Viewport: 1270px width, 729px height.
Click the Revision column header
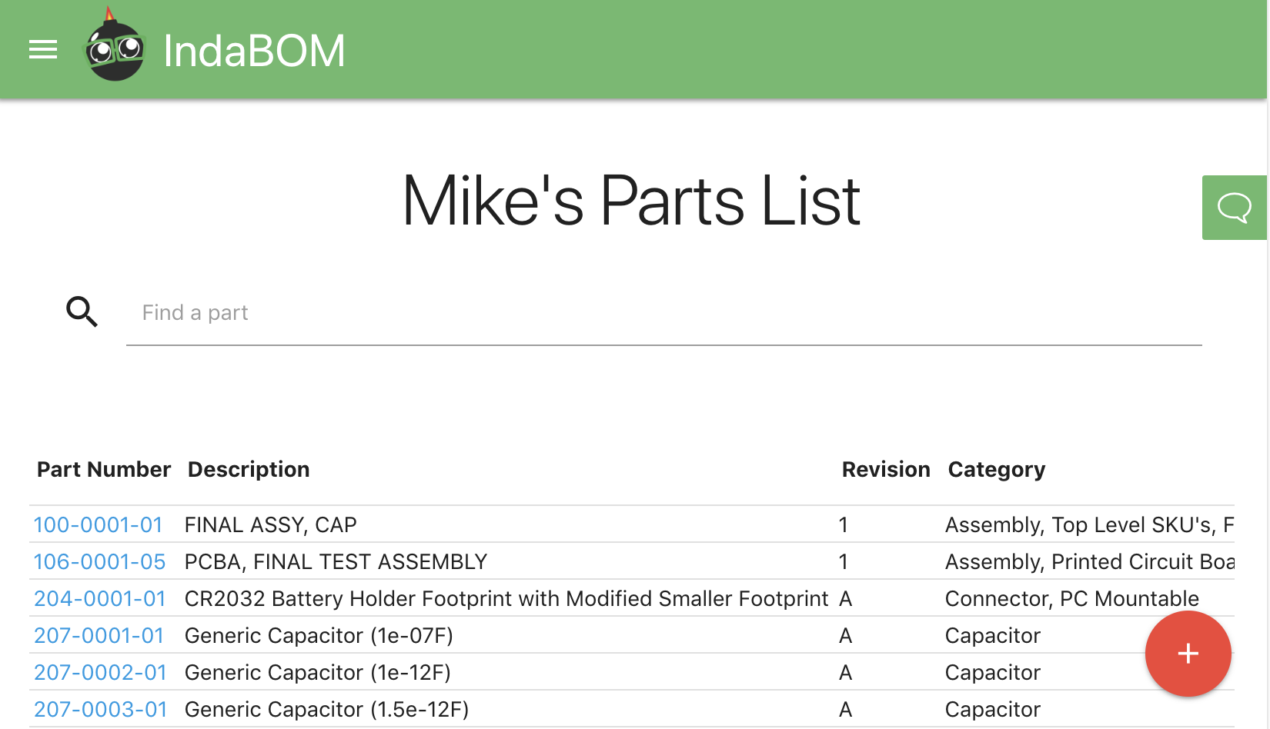886,469
